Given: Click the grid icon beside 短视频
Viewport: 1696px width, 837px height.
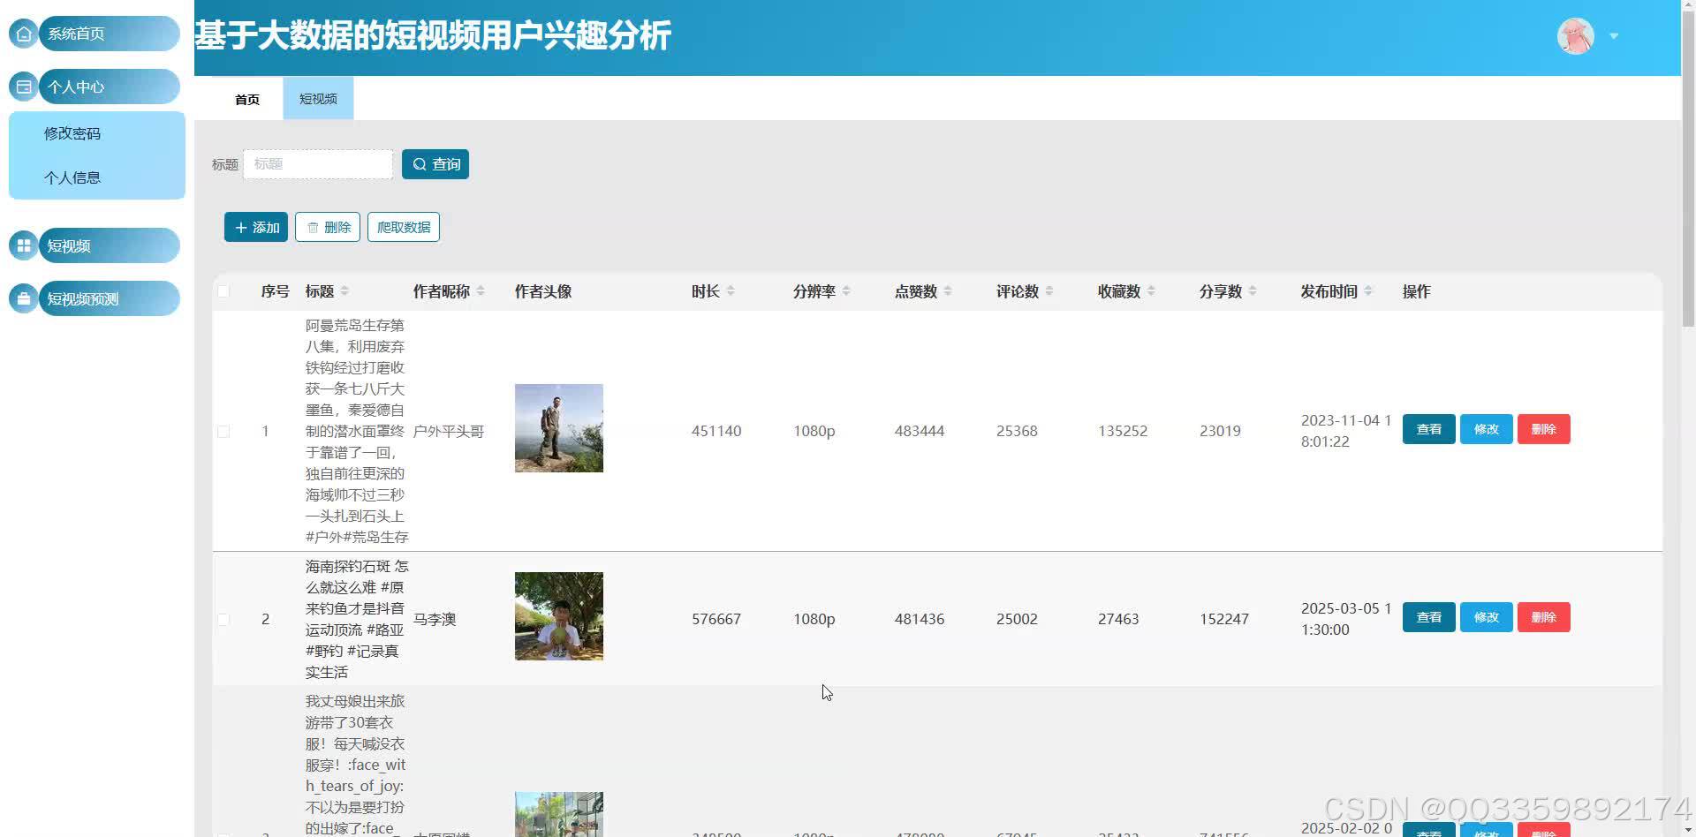Looking at the screenshot, I should pyautogui.click(x=24, y=245).
